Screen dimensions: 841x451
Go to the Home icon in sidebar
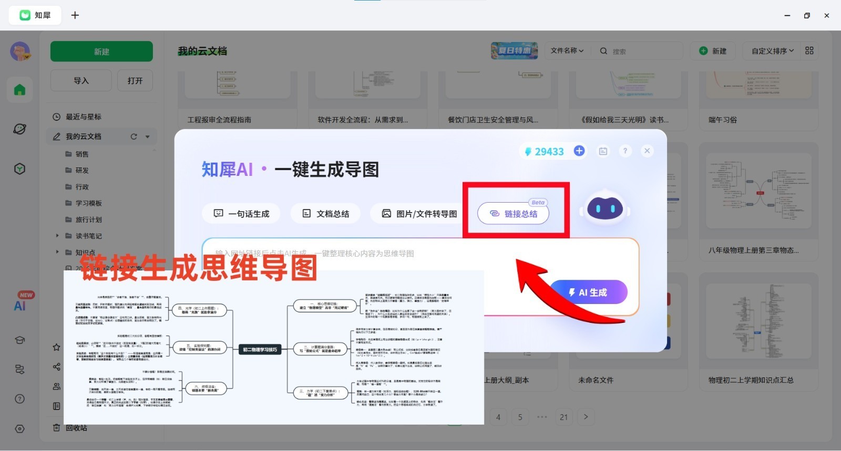[x=19, y=90]
